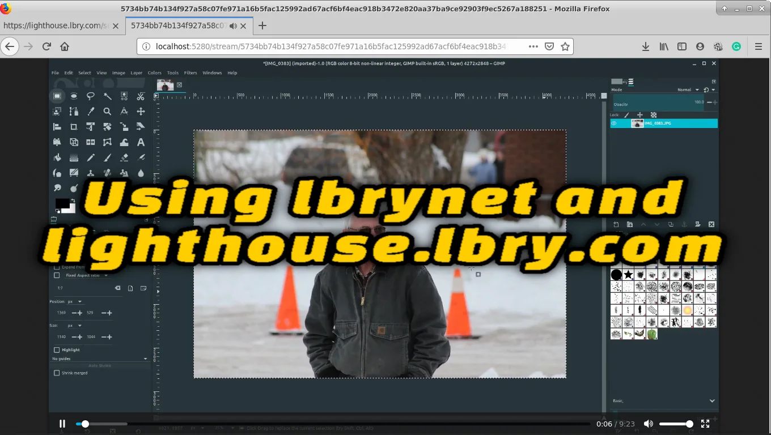The image size is (771, 435).
Task: Choose the Free Select lasso tool
Action: click(90, 96)
